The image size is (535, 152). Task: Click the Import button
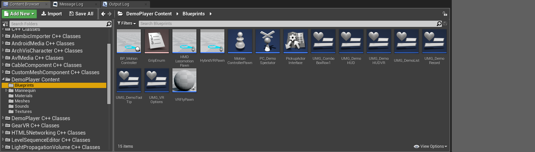pos(52,14)
